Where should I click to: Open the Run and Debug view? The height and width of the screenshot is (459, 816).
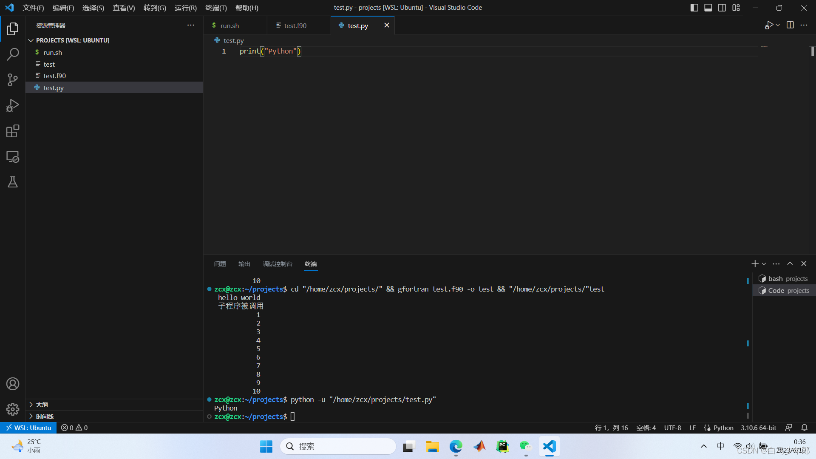click(13, 105)
